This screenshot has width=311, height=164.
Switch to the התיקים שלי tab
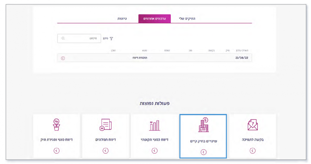pyautogui.click(x=187, y=19)
